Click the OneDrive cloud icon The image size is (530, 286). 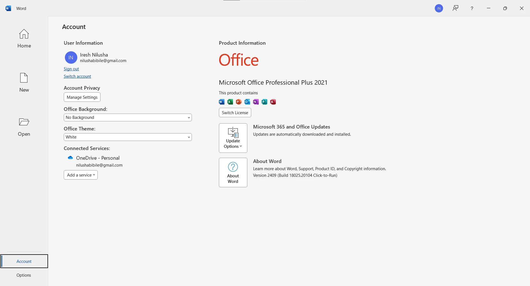pos(70,158)
